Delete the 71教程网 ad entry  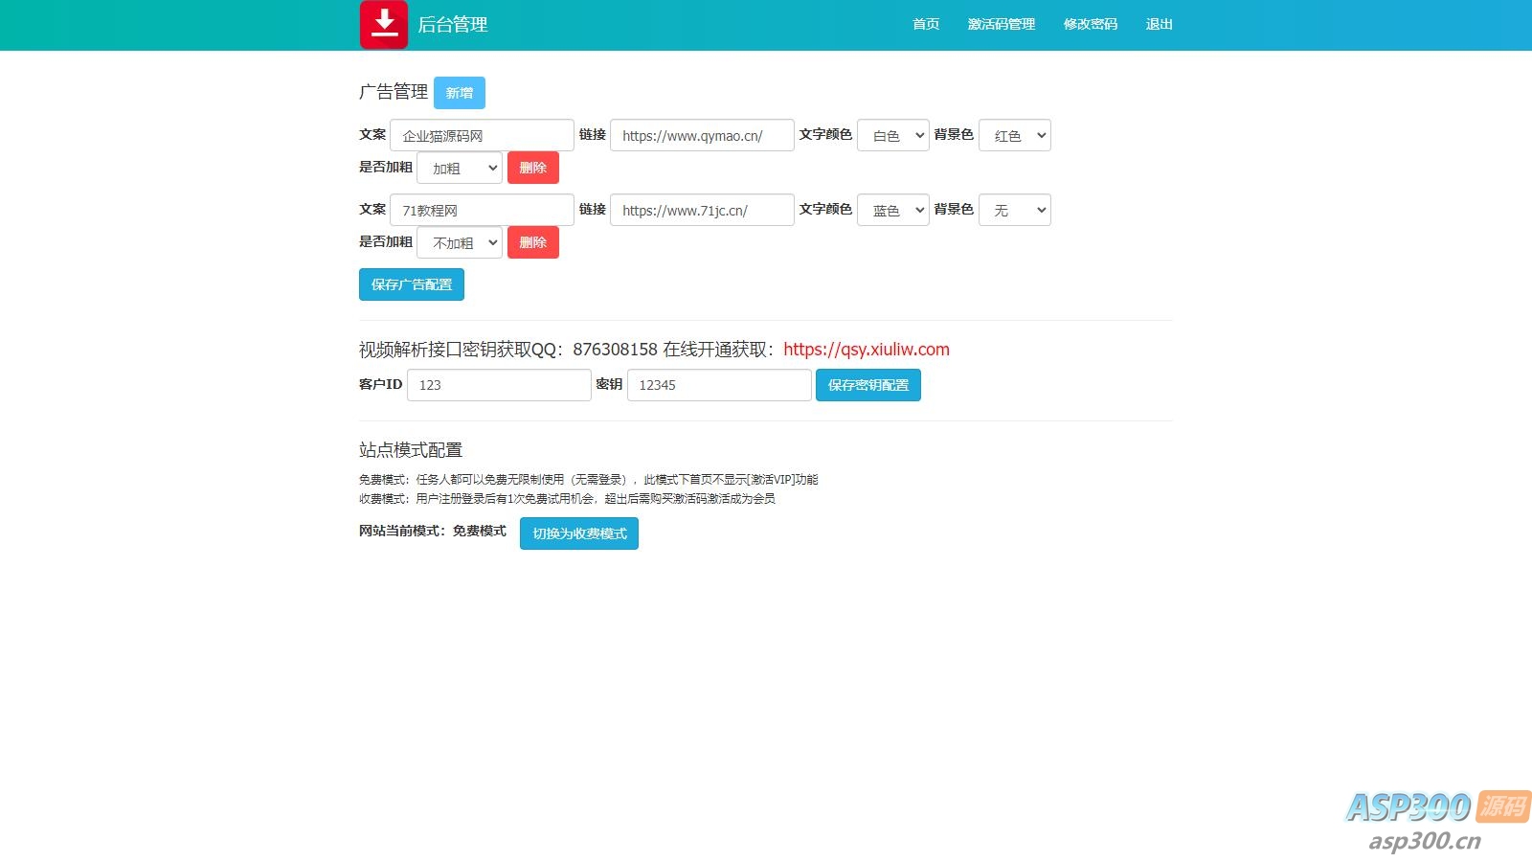tap(533, 241)
